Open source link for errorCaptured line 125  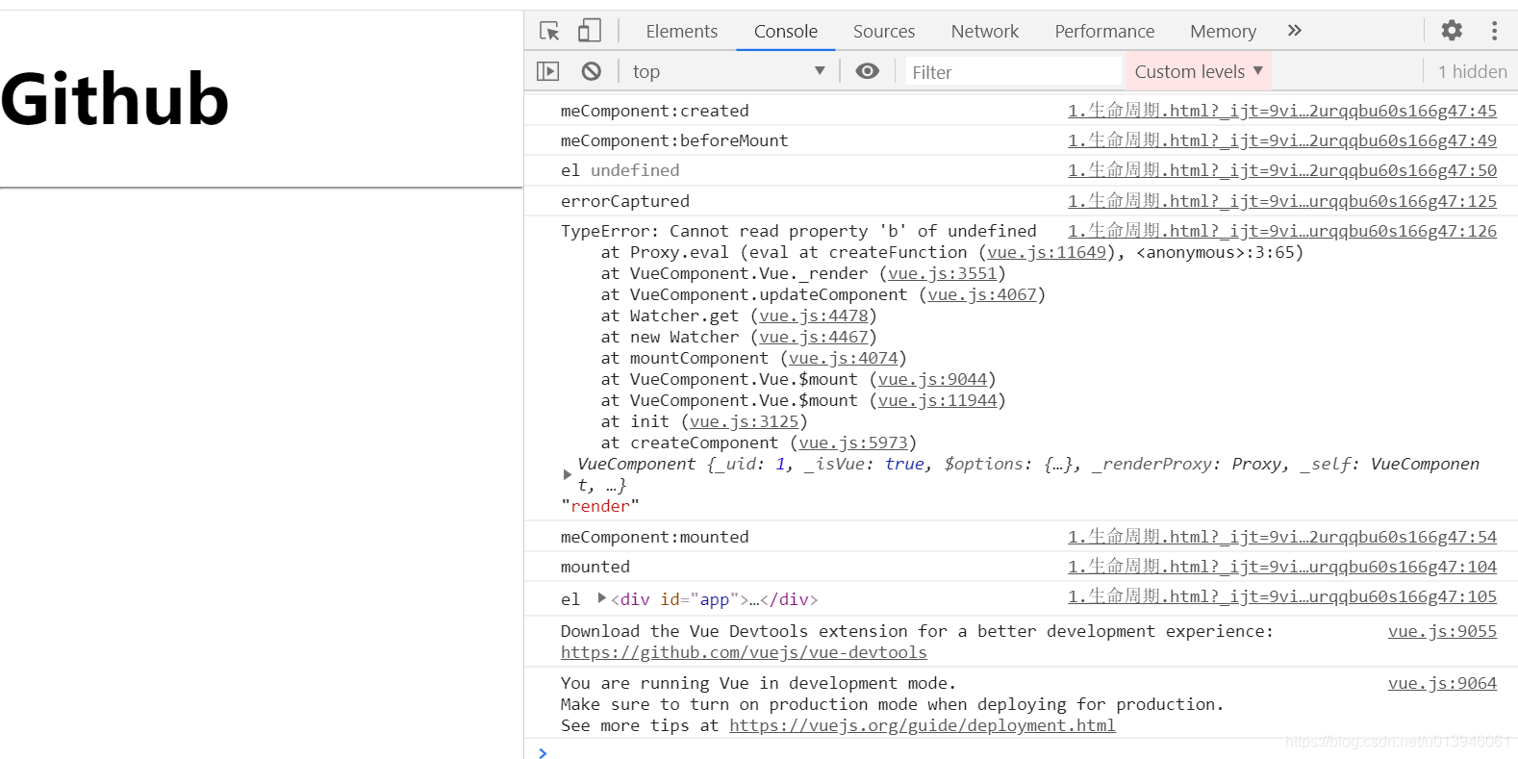(1282, 201)
